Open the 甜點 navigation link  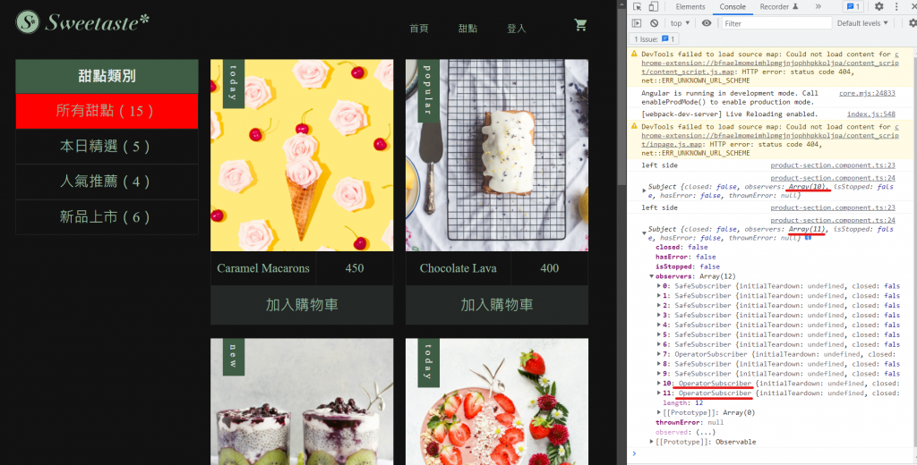[467, 29]
